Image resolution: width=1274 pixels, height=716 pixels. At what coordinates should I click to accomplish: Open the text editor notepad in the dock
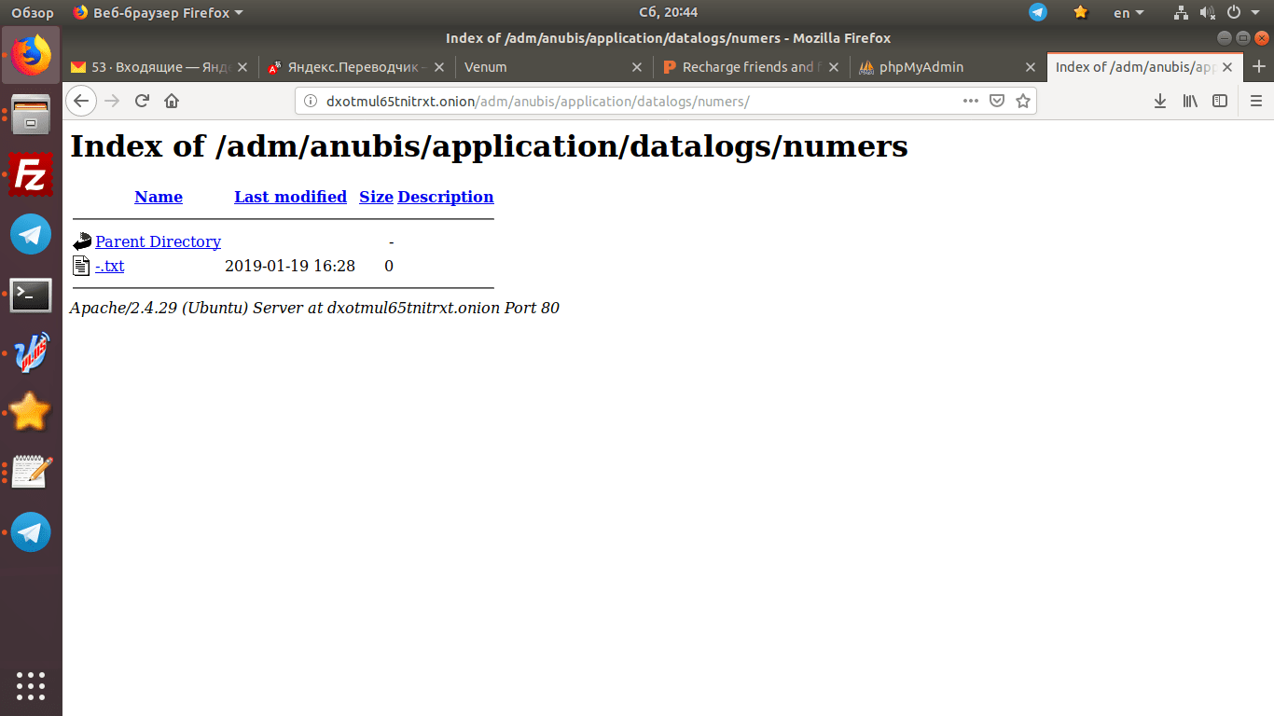tap(32, 473)
